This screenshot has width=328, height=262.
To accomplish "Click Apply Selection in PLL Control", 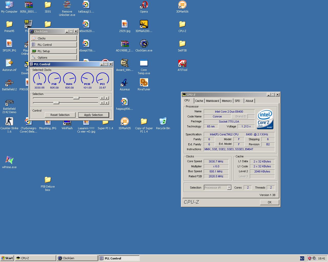I will pos(94,115).
